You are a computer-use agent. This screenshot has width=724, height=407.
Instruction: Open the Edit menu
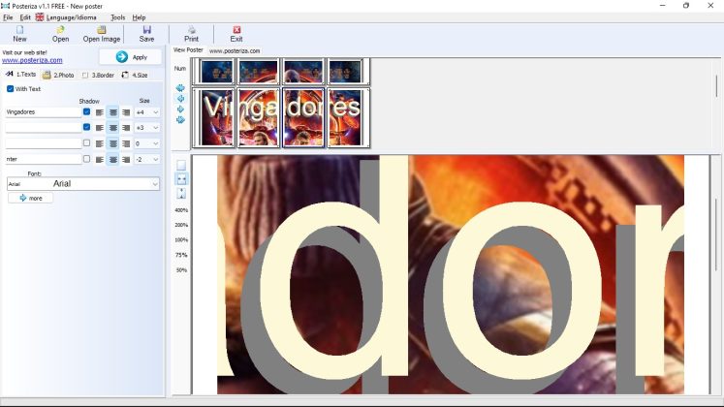click(25, 17)
